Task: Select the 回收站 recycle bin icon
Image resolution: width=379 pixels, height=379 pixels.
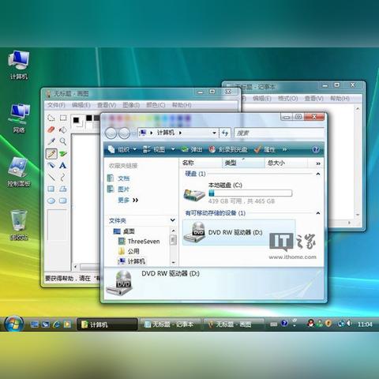Action: tap(18, 225)
